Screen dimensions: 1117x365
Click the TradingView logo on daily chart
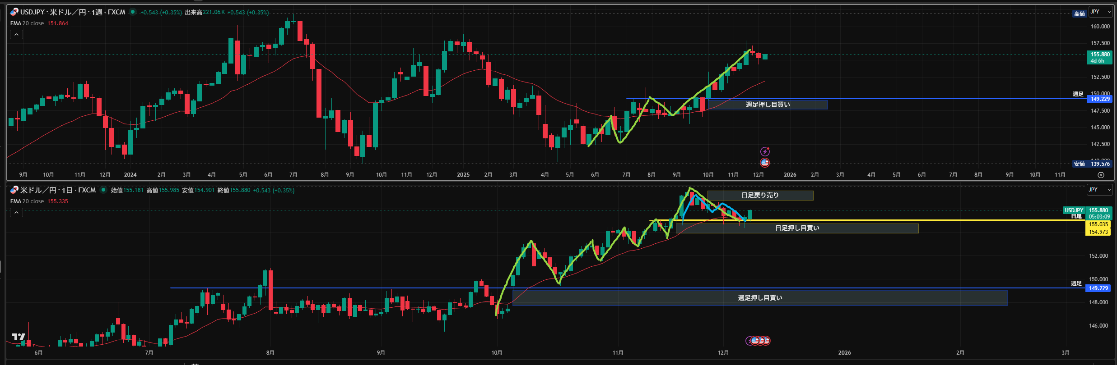coord(19,337)
